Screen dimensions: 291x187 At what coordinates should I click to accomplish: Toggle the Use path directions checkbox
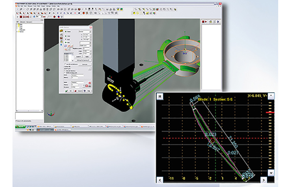click(64, 71)
